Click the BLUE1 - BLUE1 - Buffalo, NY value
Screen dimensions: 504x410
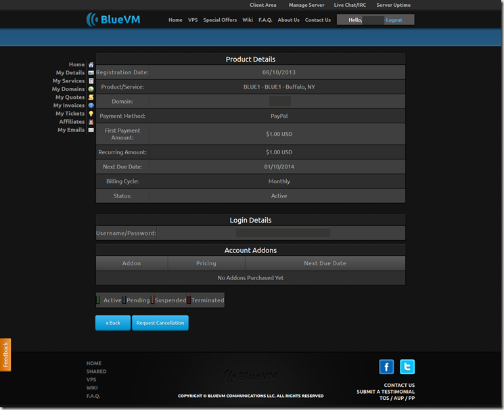click(x=279, y=87)
